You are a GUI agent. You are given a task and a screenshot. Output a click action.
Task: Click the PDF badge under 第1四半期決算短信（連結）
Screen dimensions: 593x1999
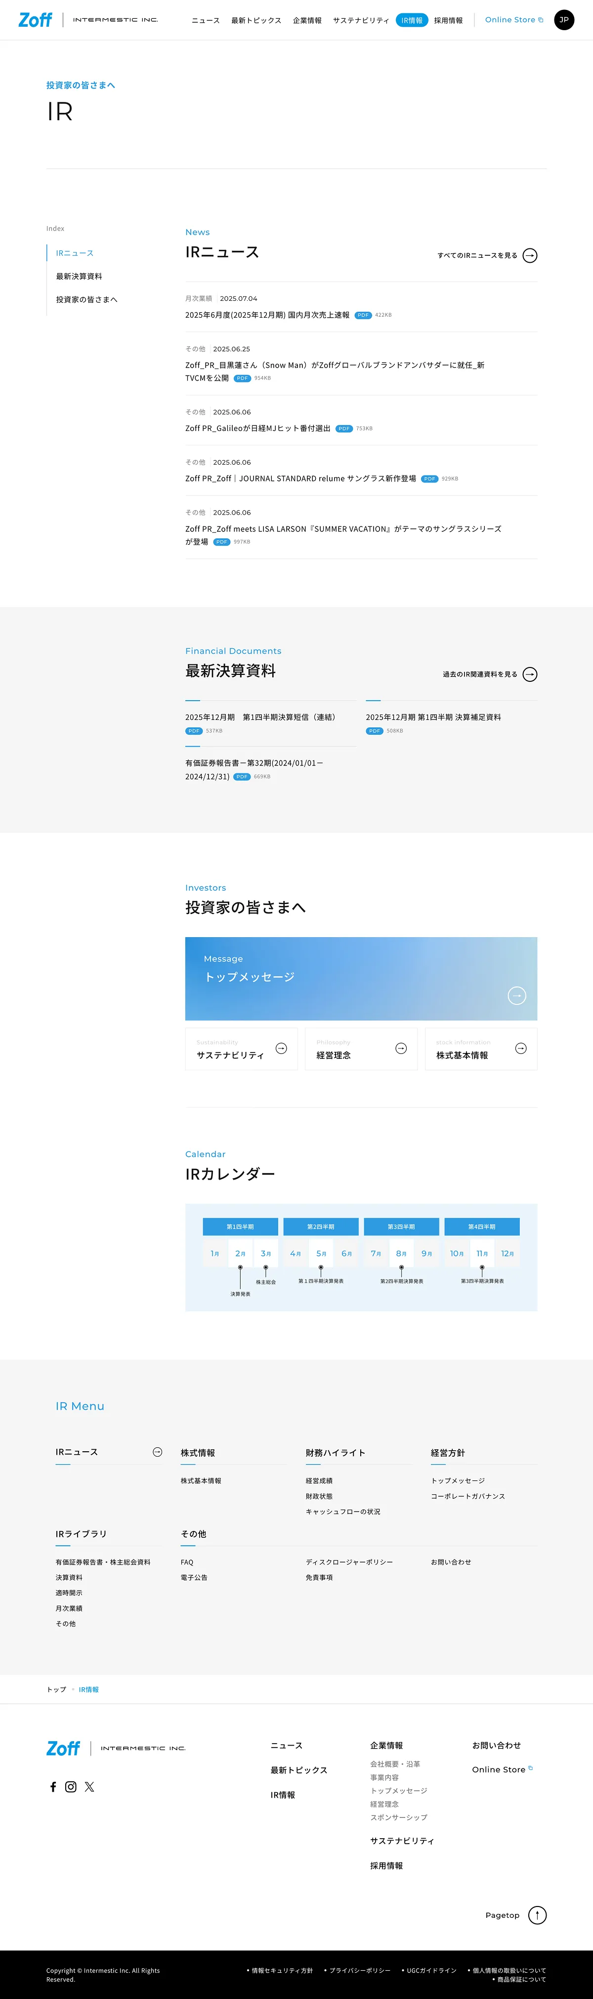click(194, 731)
